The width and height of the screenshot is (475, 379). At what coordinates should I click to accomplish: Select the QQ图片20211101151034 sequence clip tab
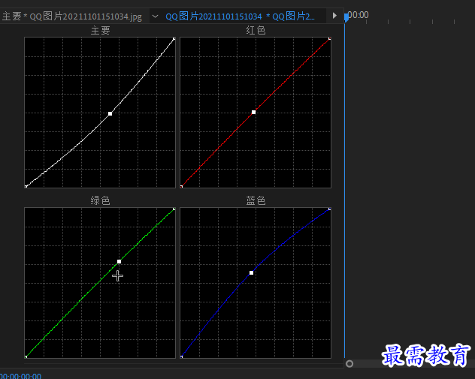(x=241, y=16)
